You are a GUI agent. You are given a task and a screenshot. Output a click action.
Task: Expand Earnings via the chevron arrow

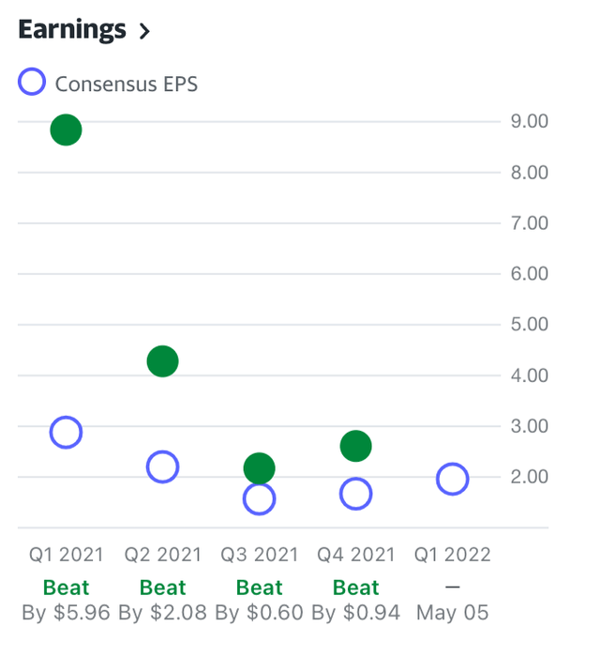coord(144,31)
